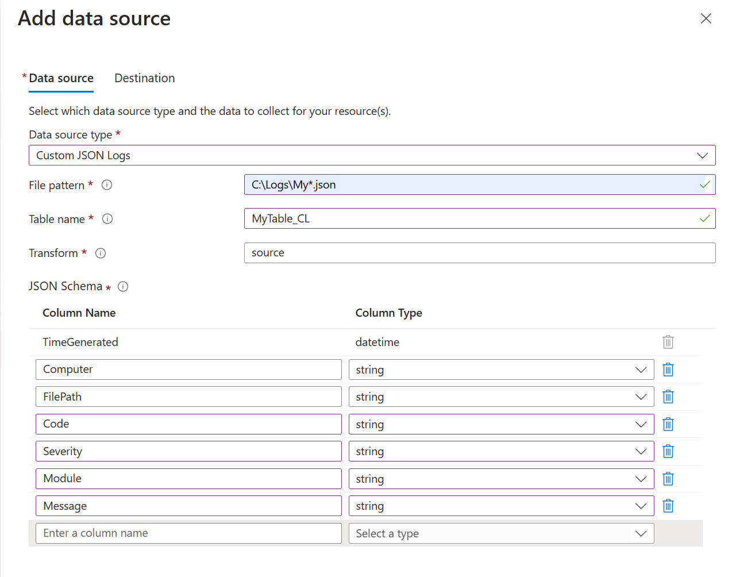This screenshot has height=577, width=736.
Task: Delete the Module column row
Action: click(x=668, y=479)
